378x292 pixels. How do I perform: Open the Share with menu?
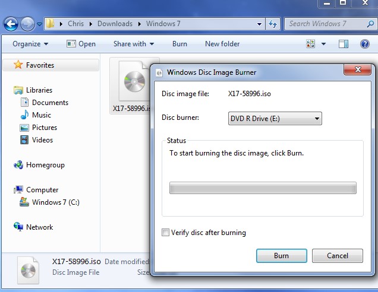coord(134,44)
